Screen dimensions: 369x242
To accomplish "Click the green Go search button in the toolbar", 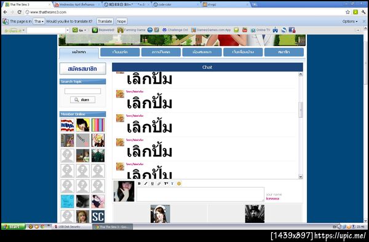I will coord(78,30).
